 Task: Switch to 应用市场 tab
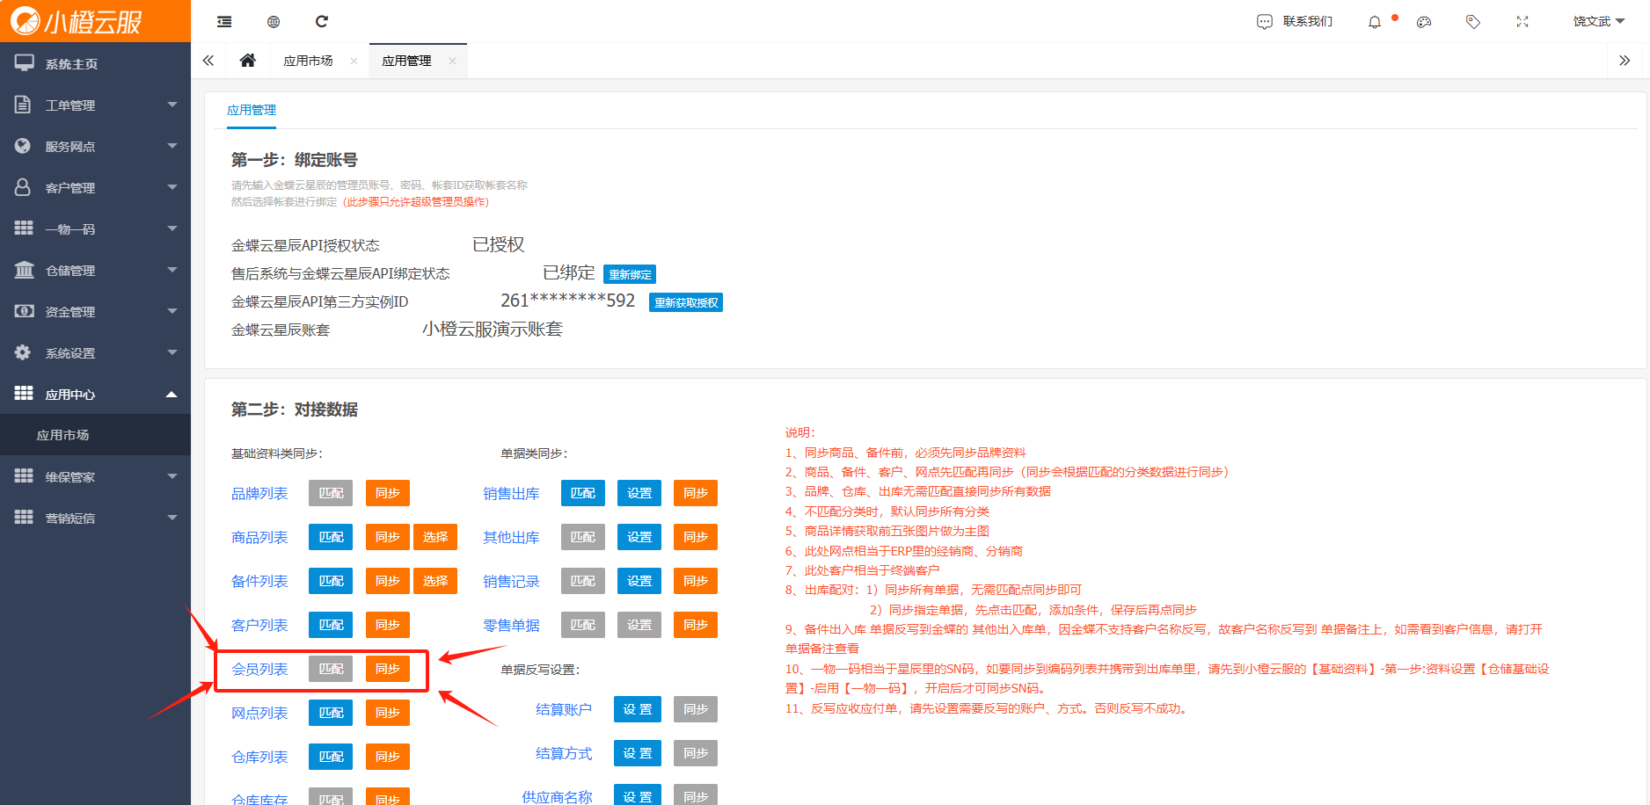point(308,61)
